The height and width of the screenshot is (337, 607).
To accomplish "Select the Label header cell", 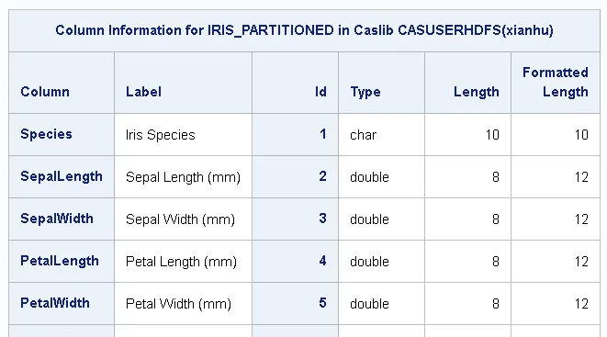I will pyautogui.click(x=183, y=83).
